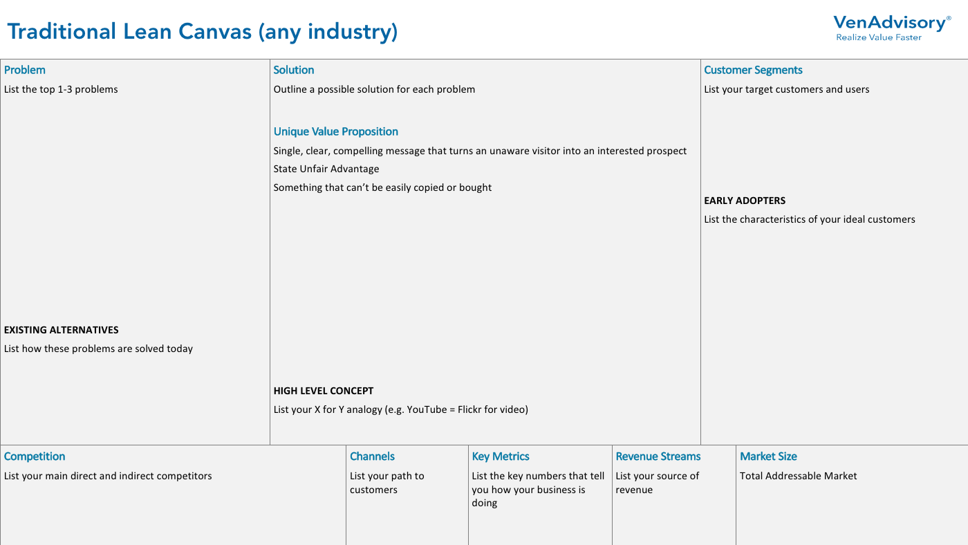Select 'List your path to customers' text
The height and width of the screenshot is (545, 968).
tap(387, 483)
